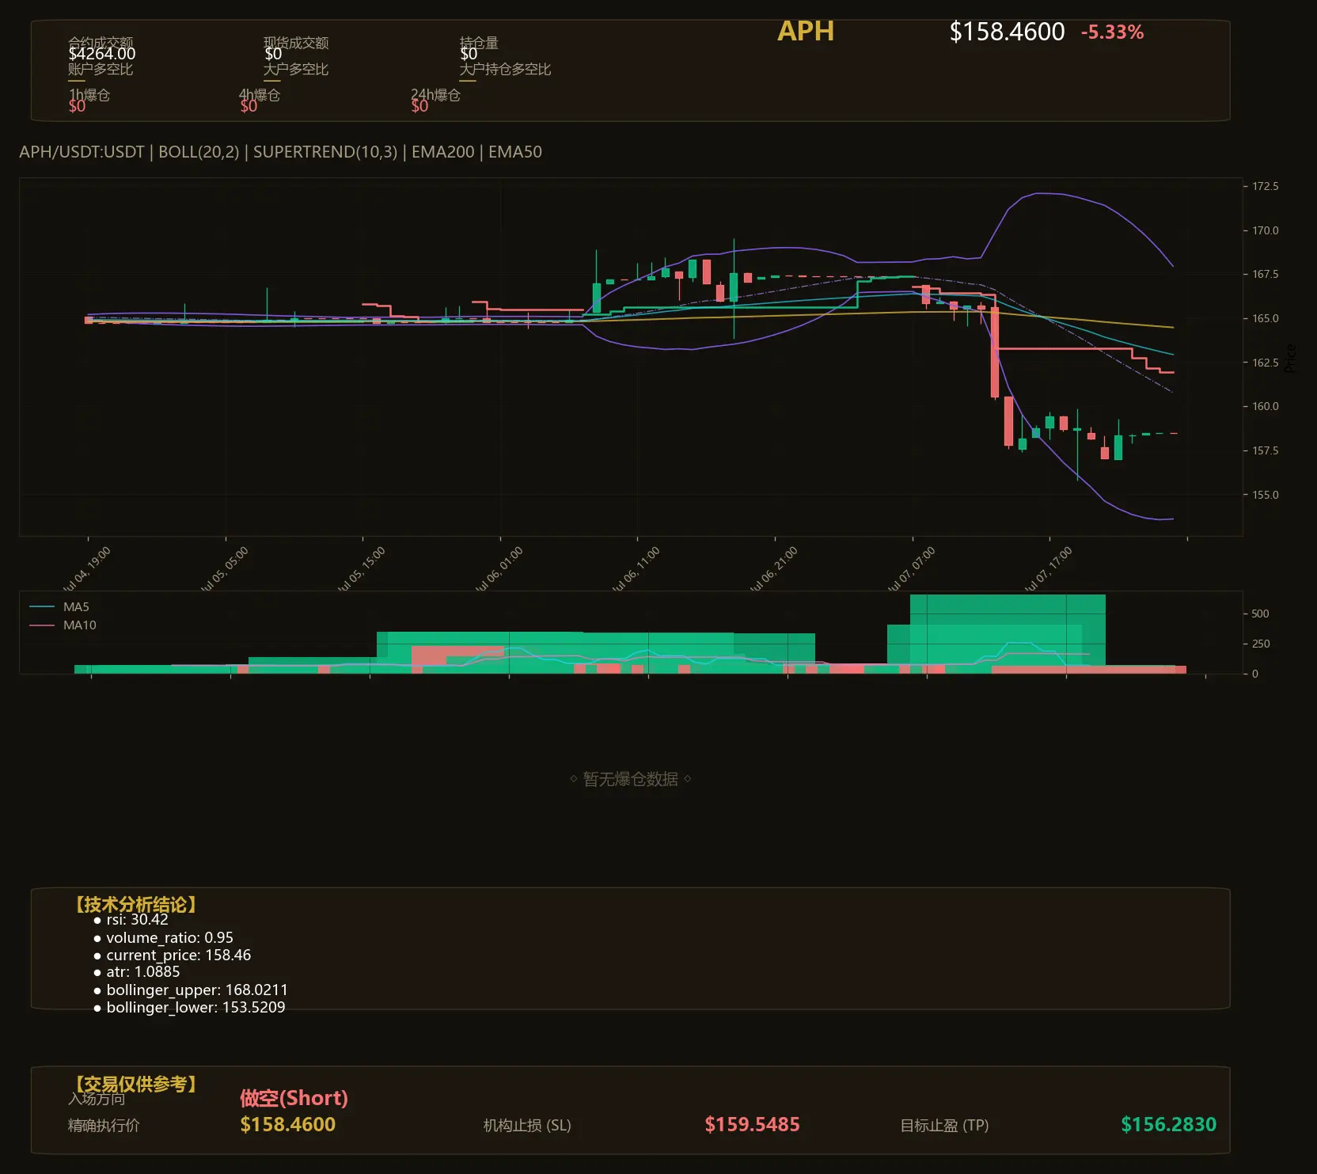1317x1174 pixels.
Task: Click the 157.5 price axis label
Action: pos(1265,450)
